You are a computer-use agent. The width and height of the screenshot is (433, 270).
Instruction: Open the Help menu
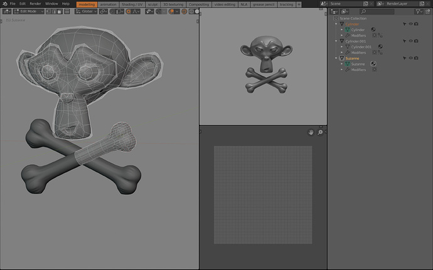(66, 4)
